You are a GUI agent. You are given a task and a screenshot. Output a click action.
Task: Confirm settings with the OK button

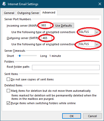pos(72,116)
